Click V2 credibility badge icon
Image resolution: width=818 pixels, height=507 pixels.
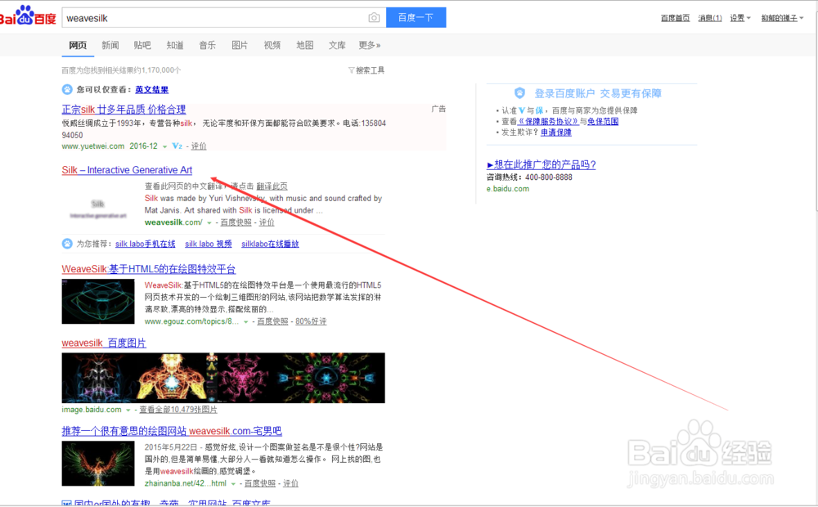[177, 146]
